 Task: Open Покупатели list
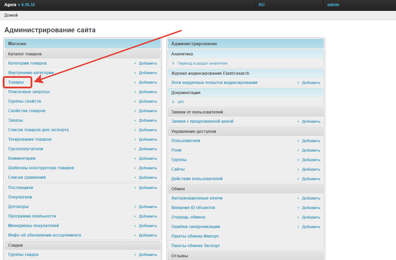[x=20, y=197]
